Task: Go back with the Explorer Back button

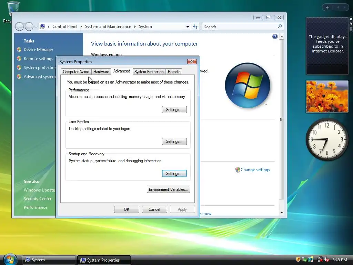Action: tap(19, 27)
